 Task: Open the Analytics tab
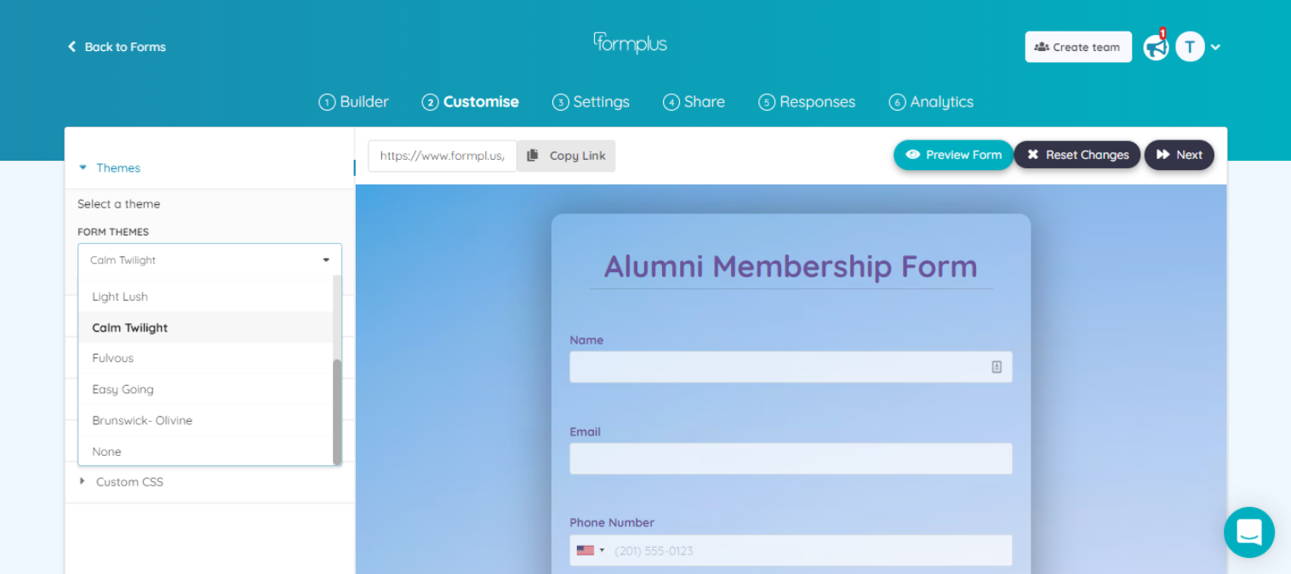coord(931,101)
